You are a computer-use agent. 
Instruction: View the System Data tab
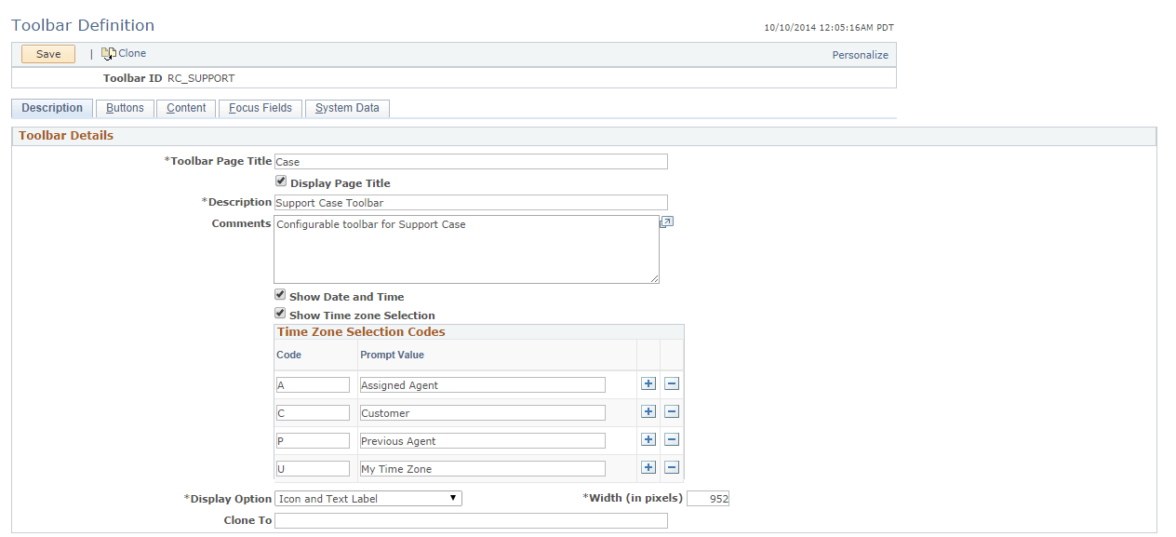tap(347, 108)
